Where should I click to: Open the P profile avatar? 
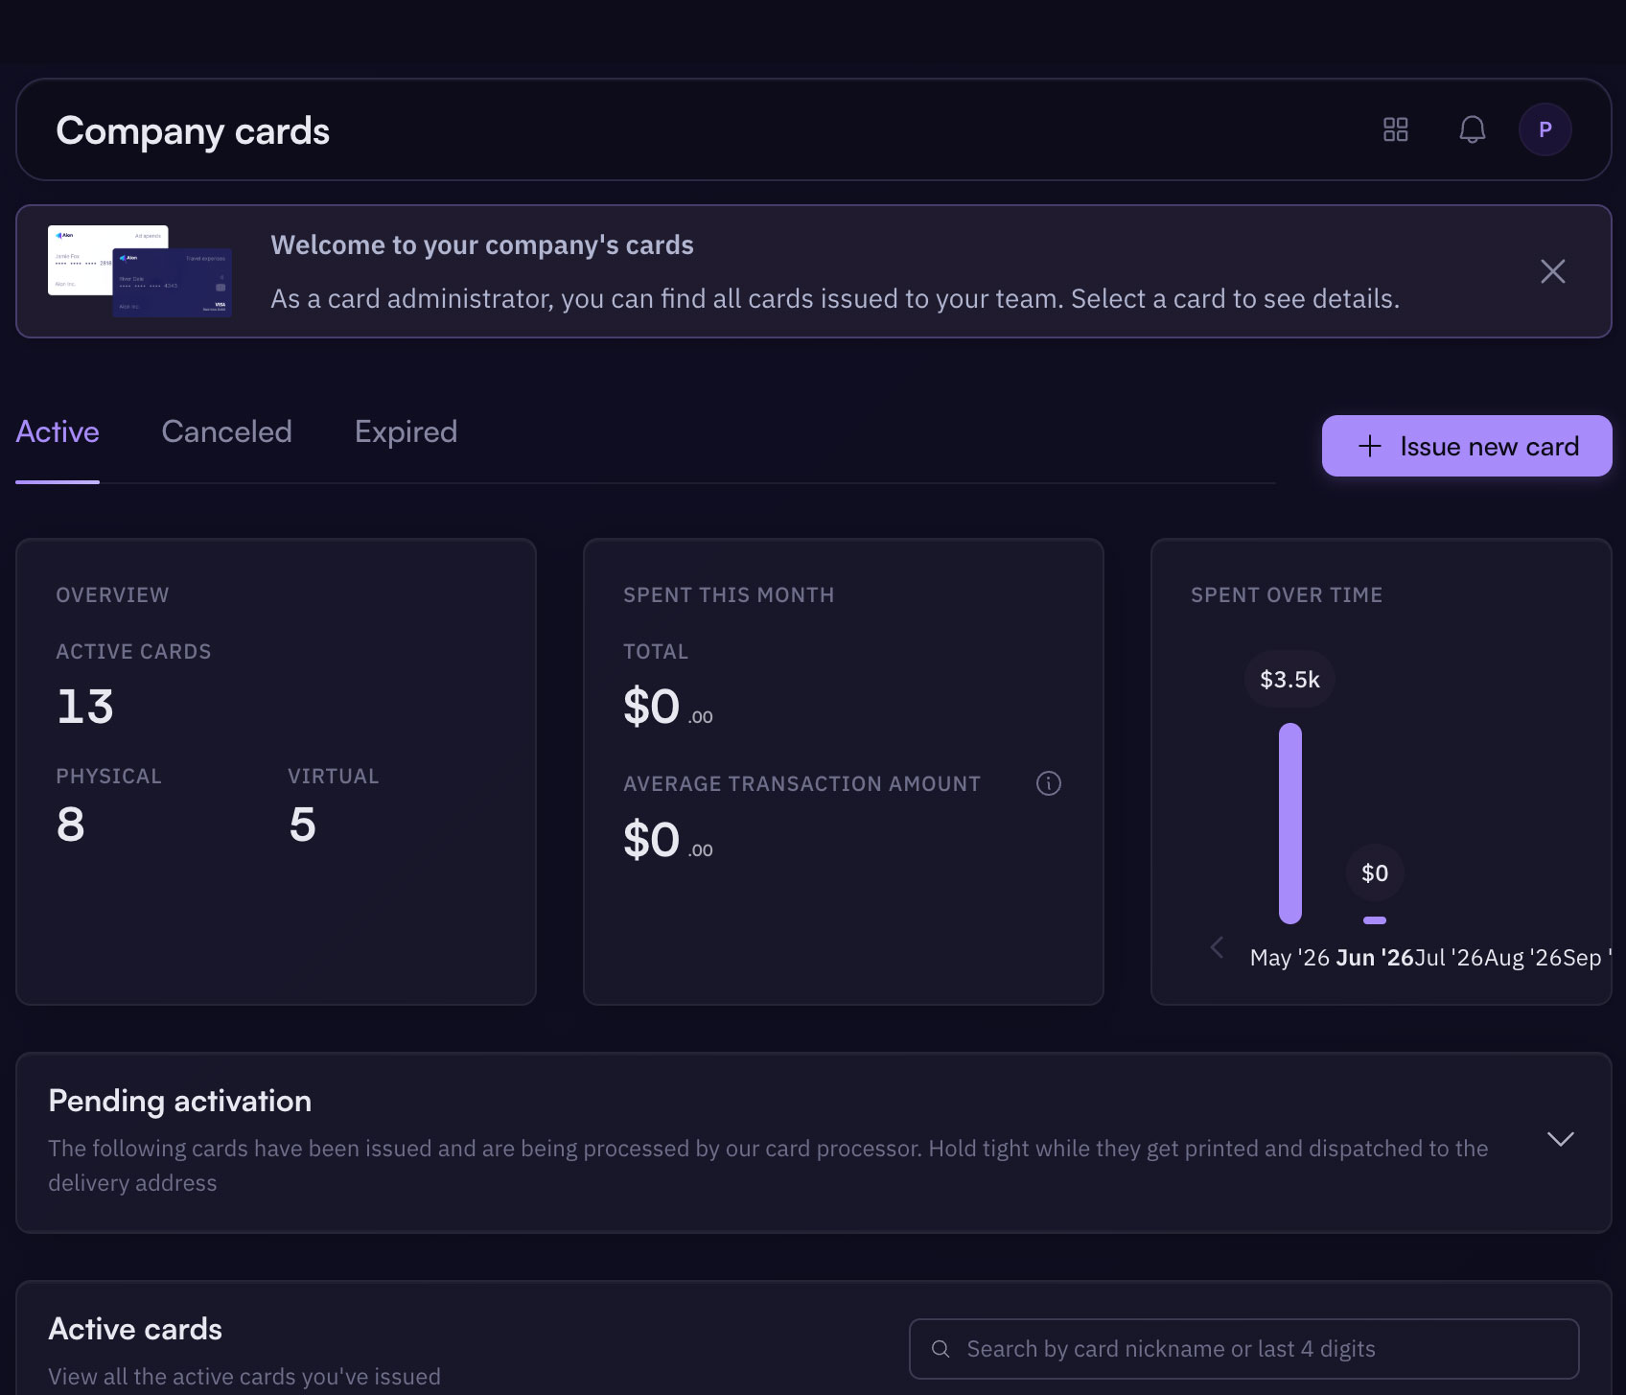[x=1545, y=129]
